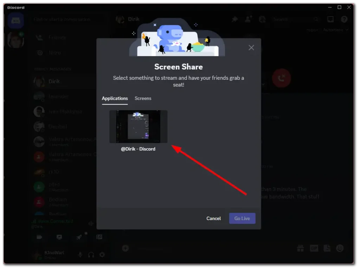Open pinned messages in the Dirik chat header
Image resolution: width=360 pixels, height=270 pixels.
click(x=234, y=19)
